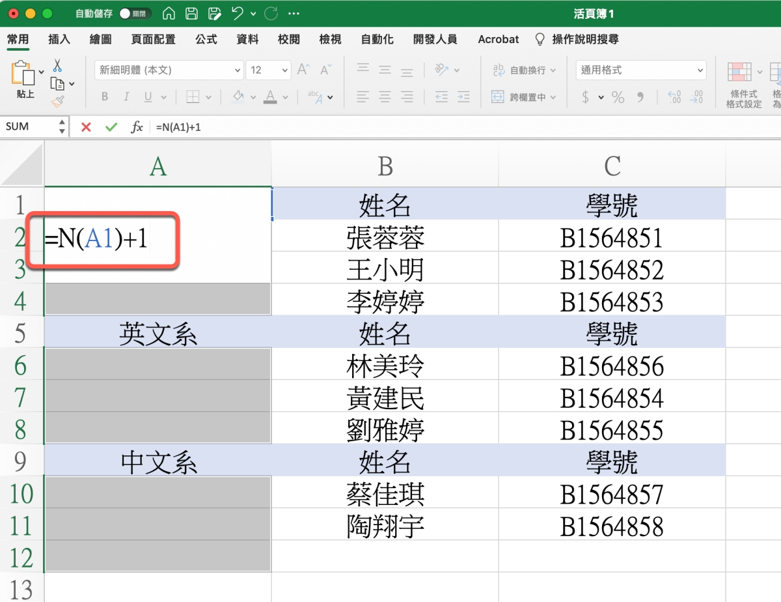The width and height of the screenshot is (781, 602).
Task: Cancel formula entry with red X
Action: coord(86,127)
